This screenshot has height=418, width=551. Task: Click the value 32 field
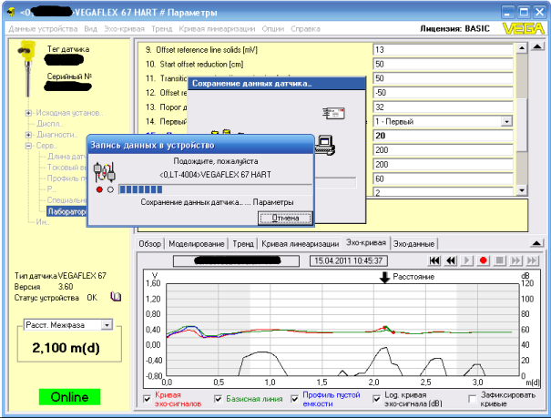pos(443,107)
